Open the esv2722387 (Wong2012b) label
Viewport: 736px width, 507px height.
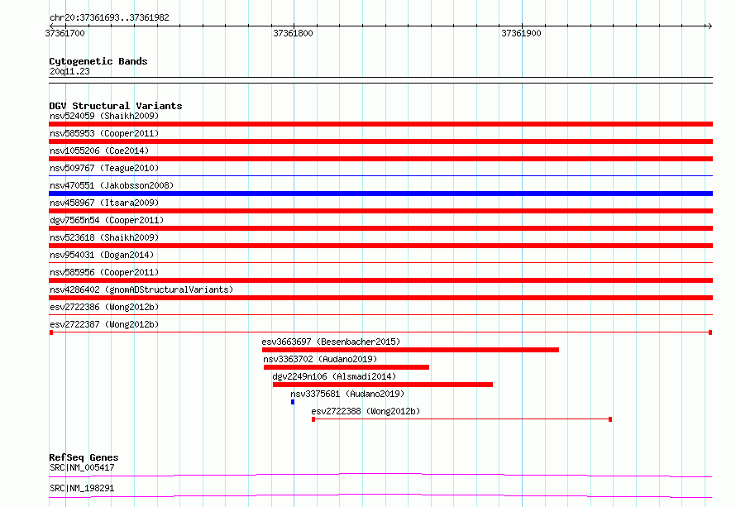(x=104, y=324)
